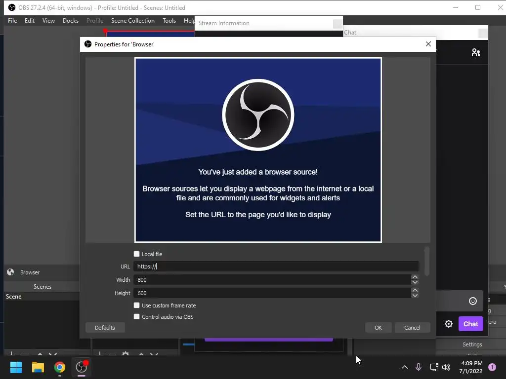Click the URL input field
Viewport: 506px width, 379px height.
pyautogui.click(x=276, y=266)
